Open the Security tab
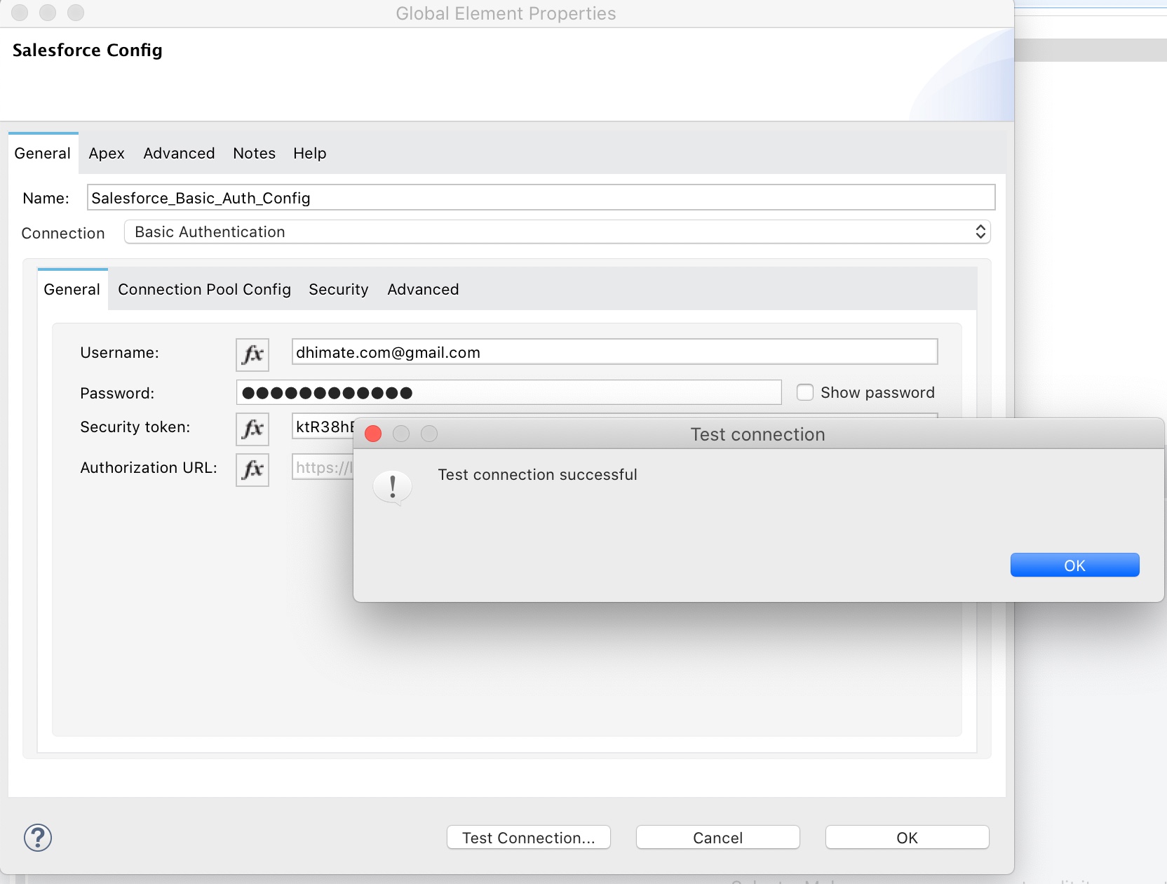1167x884 pixels. (x=338, y=290)
